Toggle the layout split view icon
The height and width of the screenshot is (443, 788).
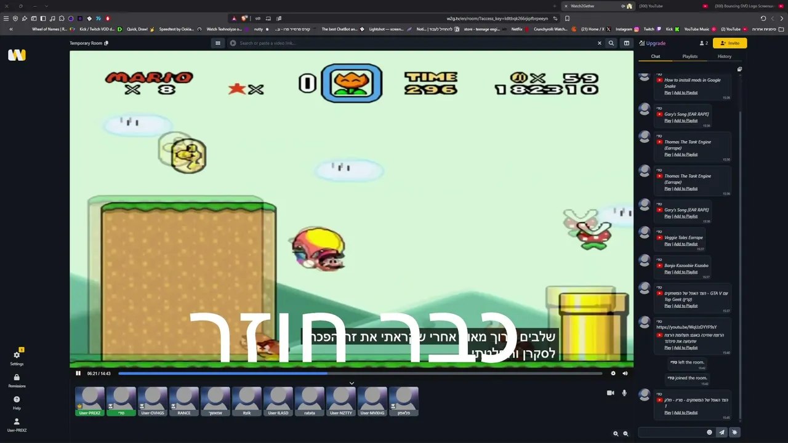[627, 43]
